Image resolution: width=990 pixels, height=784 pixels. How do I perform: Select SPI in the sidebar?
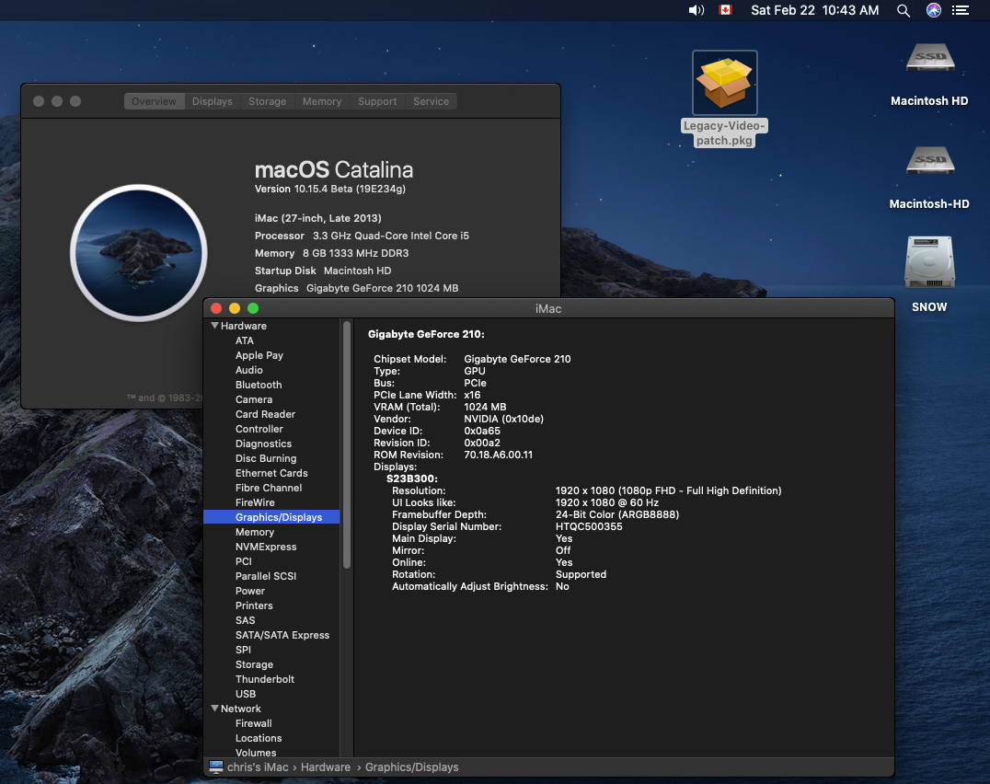click(243, 650)
